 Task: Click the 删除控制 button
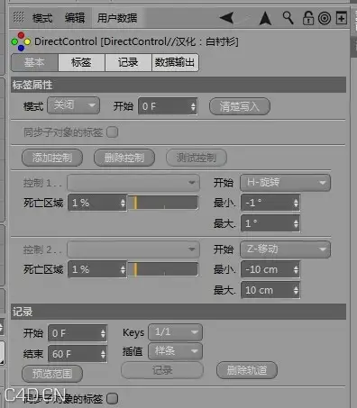click(x=124, y=158)
